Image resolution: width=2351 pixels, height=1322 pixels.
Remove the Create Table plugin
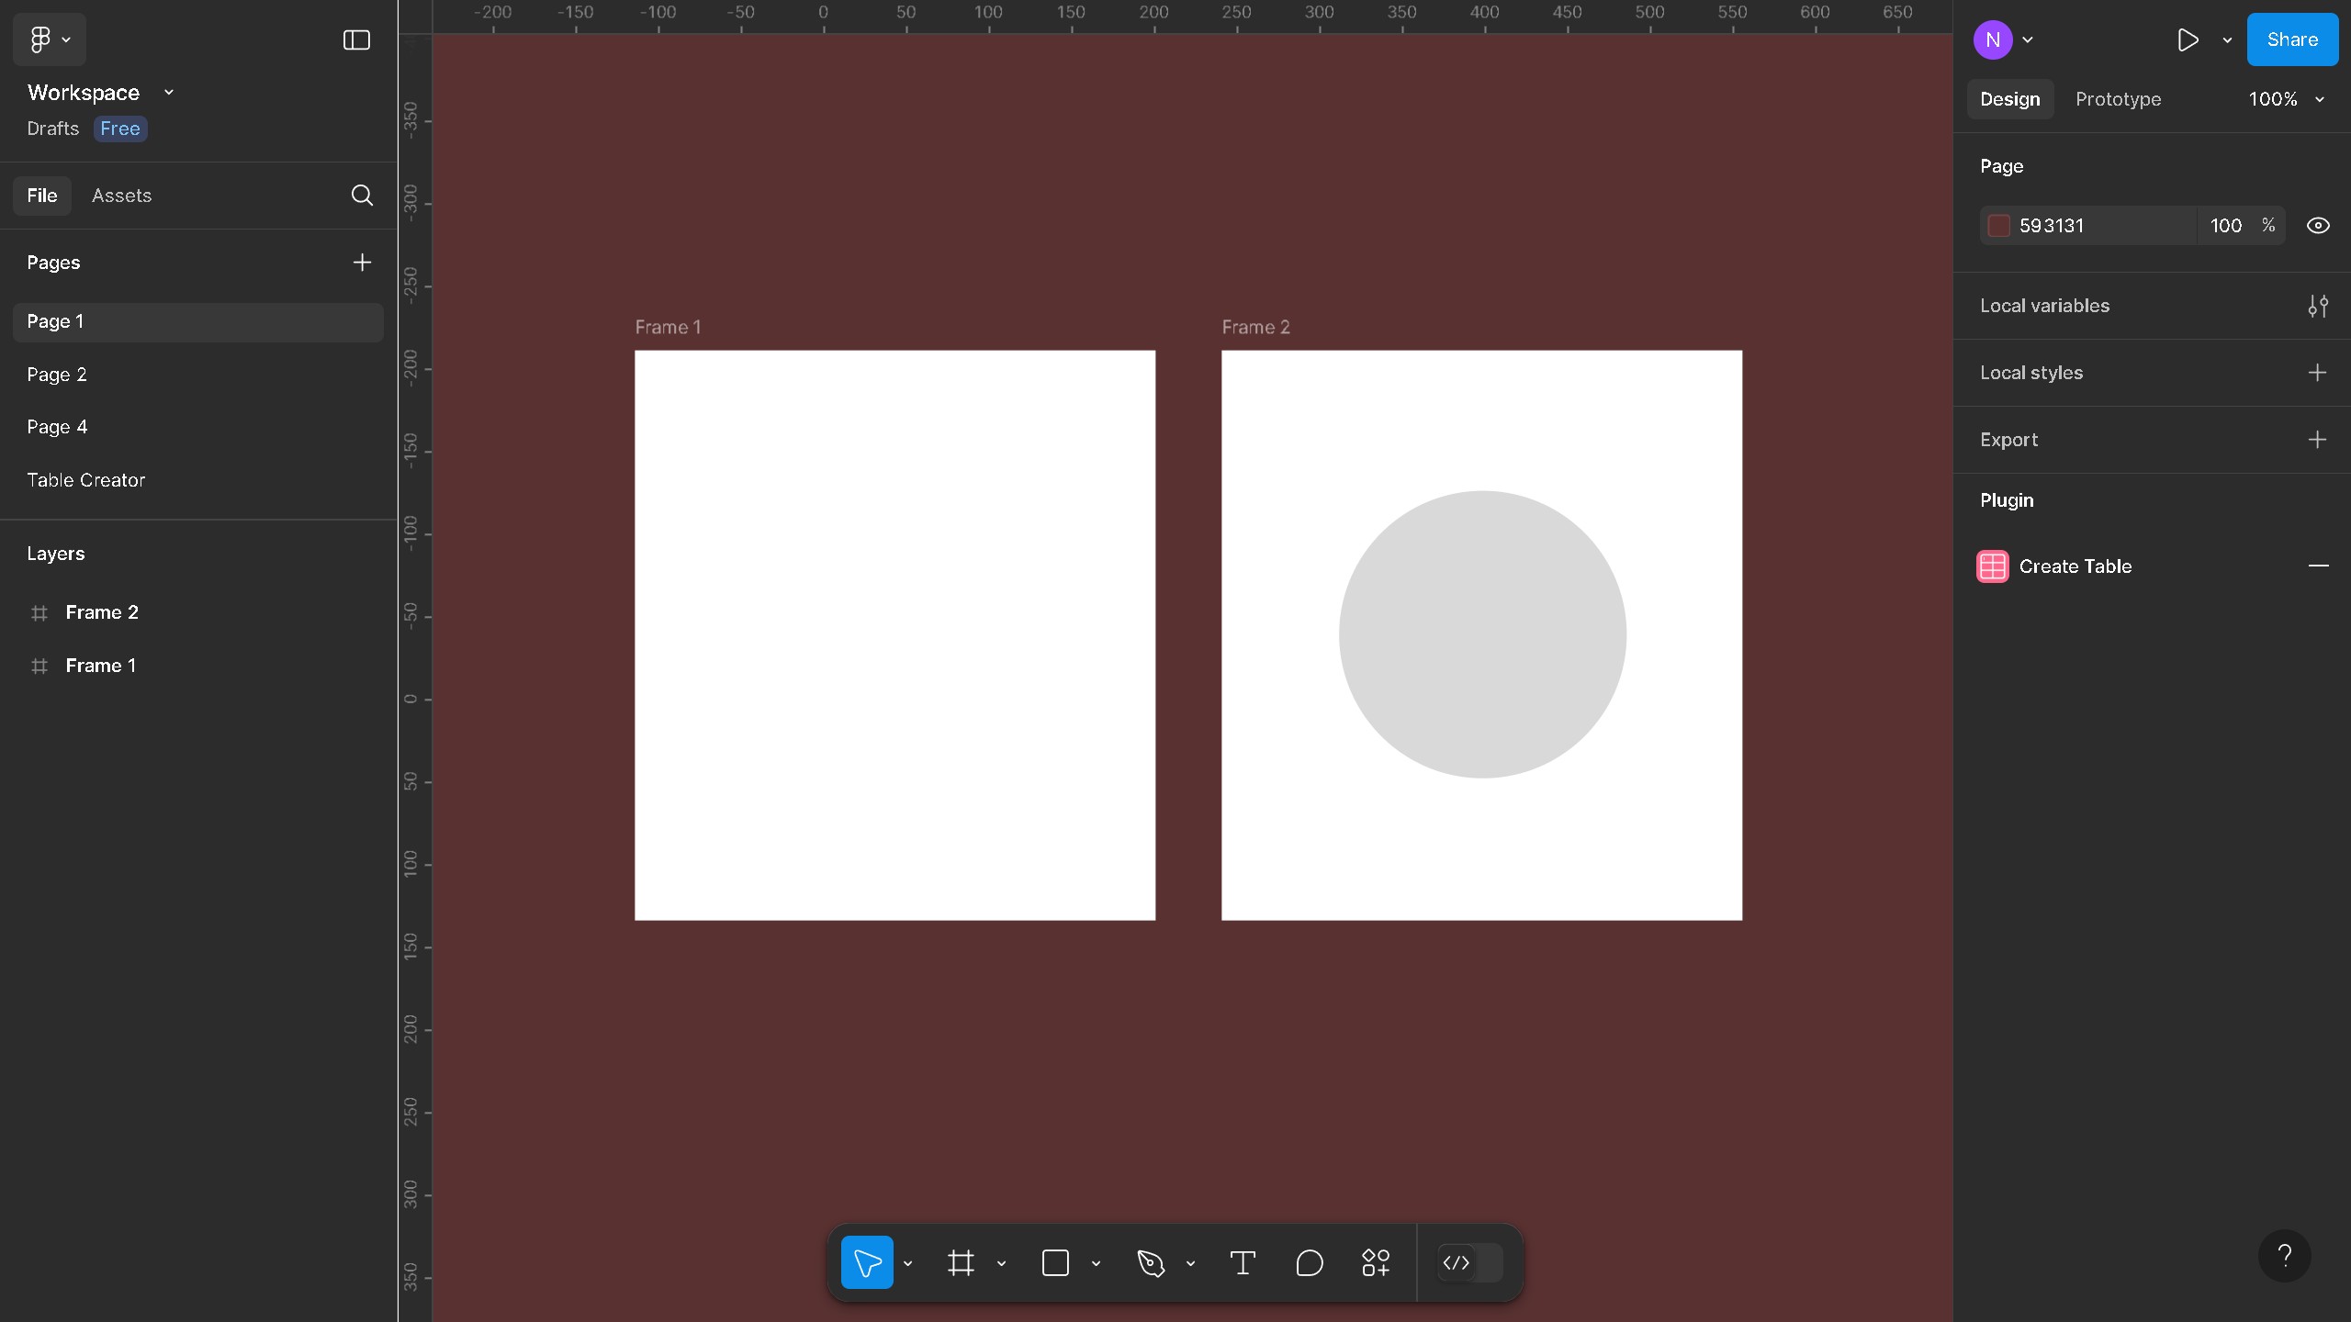pos(2320,566)
